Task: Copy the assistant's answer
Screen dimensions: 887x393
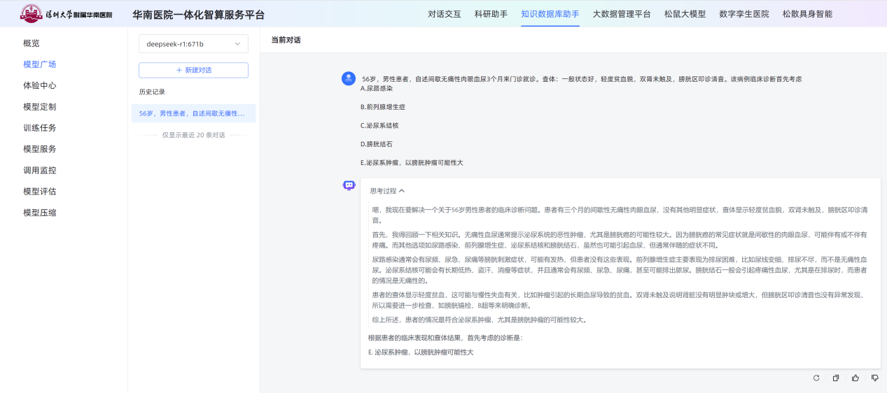Action: coord(835,378)
